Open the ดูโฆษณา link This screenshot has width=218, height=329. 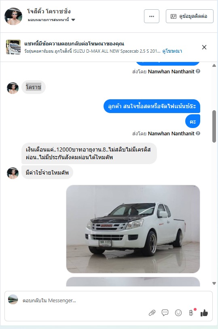[172, 51]
